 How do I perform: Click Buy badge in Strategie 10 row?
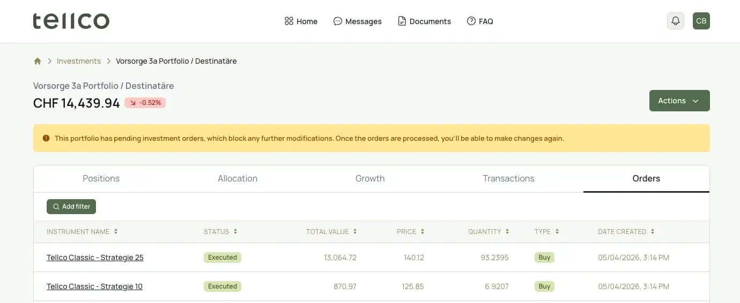point(544,286)
